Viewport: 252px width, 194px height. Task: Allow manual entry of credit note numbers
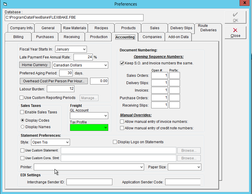(122, 128)
